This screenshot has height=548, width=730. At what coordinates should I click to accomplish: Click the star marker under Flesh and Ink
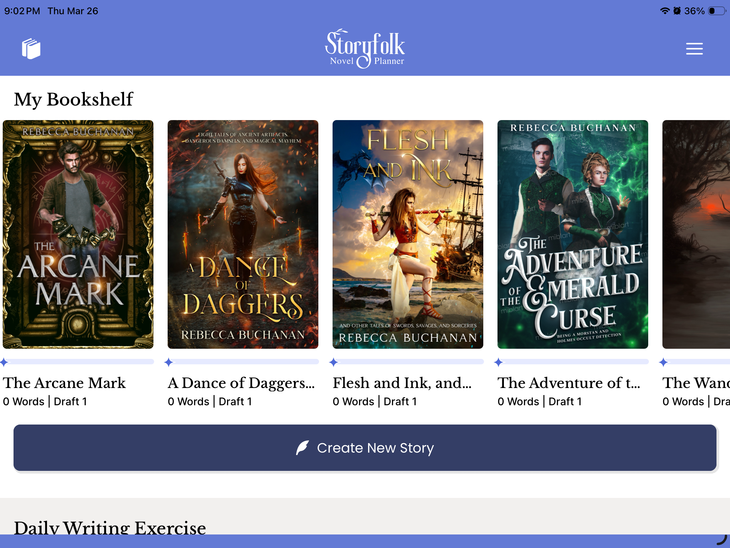click(x=334, y=362)
